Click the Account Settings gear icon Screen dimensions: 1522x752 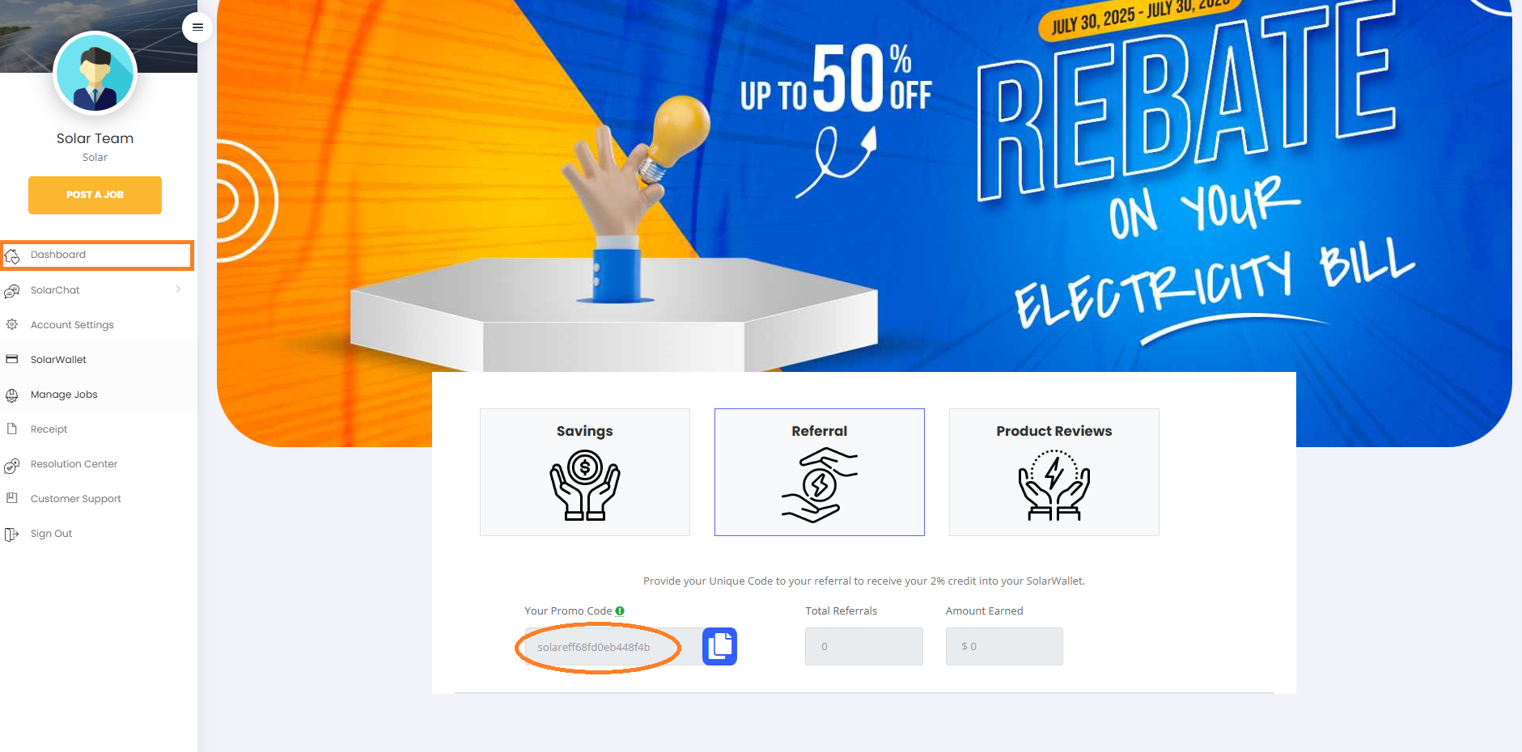point(12,324)
